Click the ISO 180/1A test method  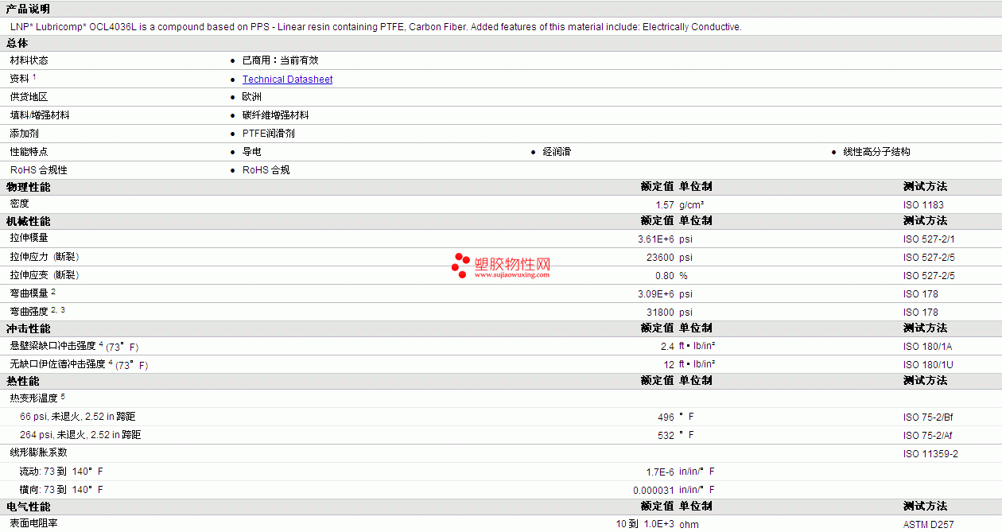coord(928,347)
